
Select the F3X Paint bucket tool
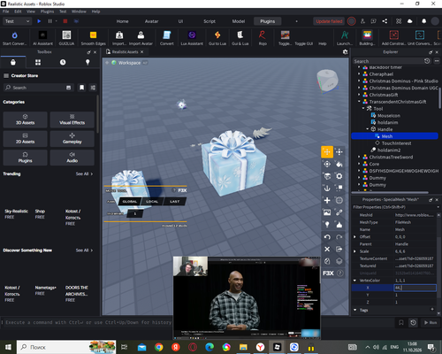[339, 164]
